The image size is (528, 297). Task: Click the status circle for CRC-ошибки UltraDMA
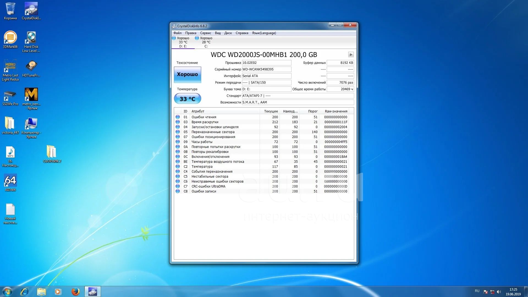tap(178, 186)
